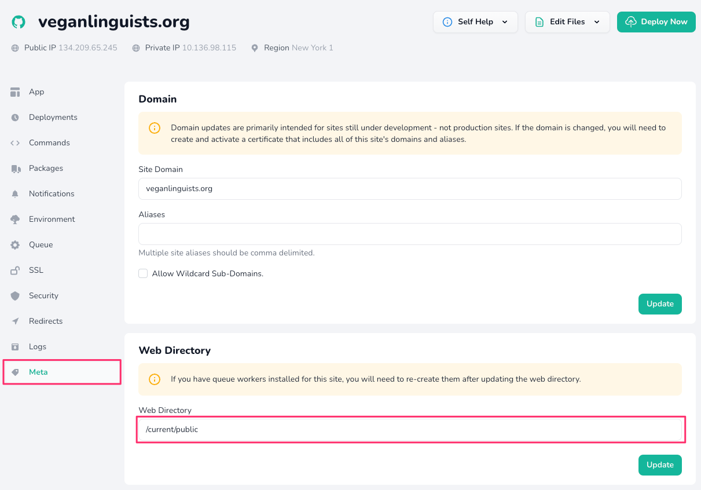Open the Edit Files dropdown menu

[567, 22]
